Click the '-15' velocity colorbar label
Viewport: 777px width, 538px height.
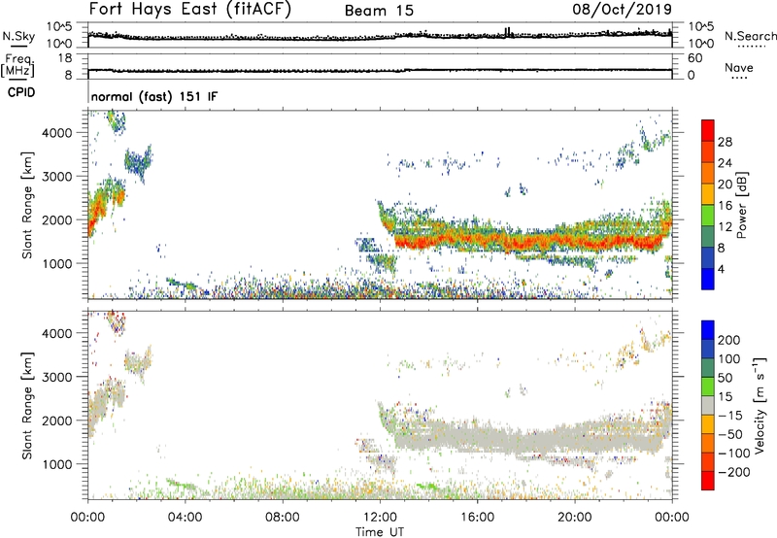(729, 416)
